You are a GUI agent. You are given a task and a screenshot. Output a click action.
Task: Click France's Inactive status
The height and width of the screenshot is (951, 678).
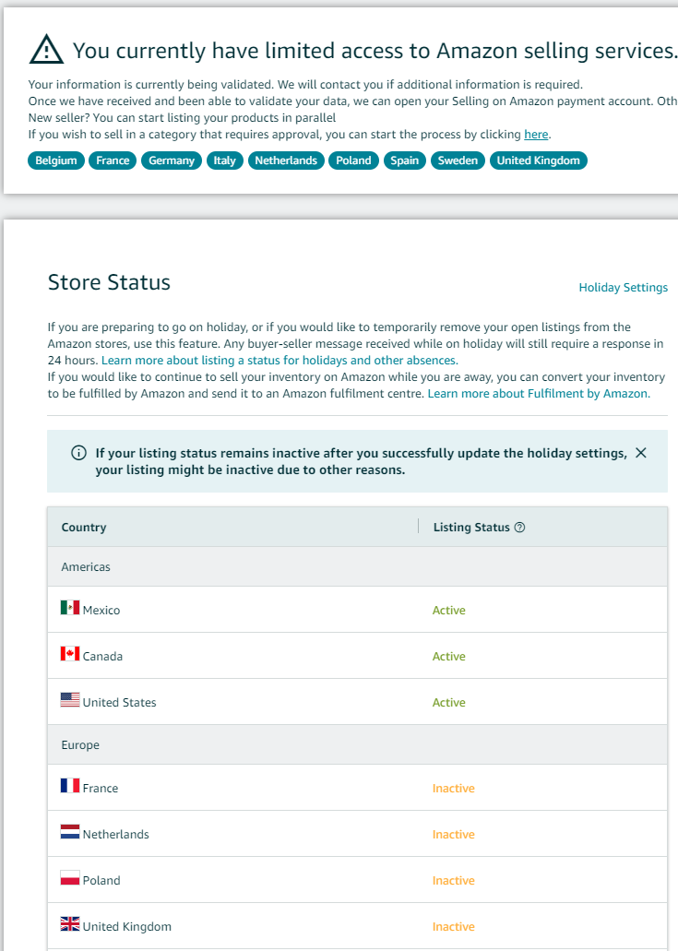click(454, 789)
